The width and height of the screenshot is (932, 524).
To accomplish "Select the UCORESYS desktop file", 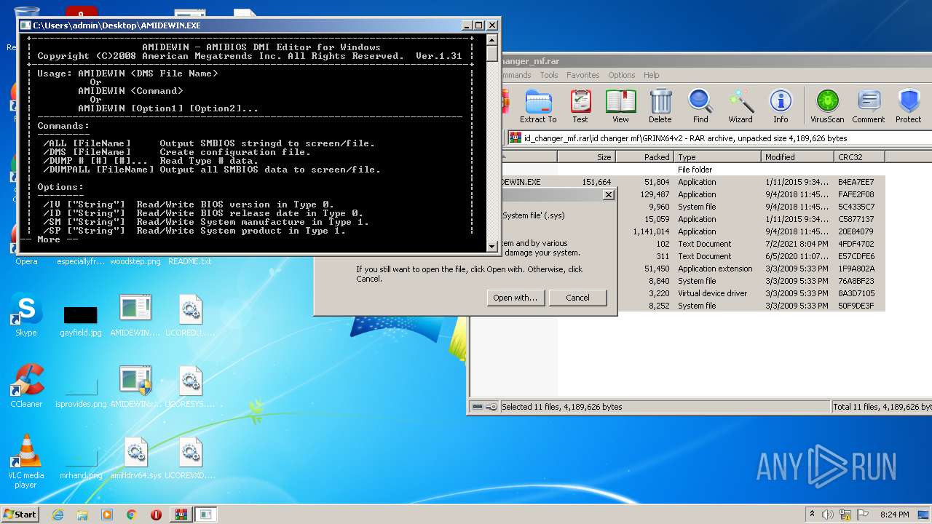I will click(x=190, y=386).
